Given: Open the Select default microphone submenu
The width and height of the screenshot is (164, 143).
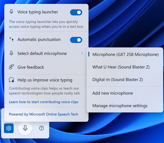Looking at the screenshot, I should [46, 54].
